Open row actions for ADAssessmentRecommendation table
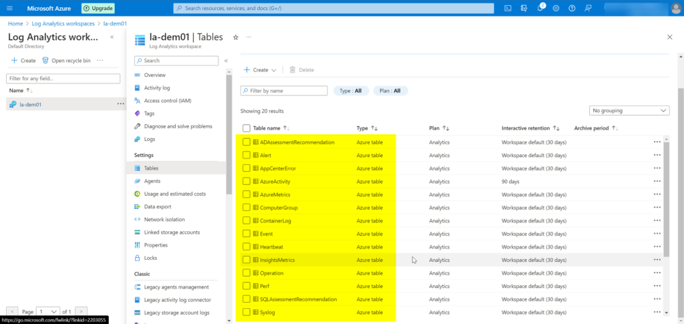The width and height of the screenshot is (684, 324). tap(657, 142)
